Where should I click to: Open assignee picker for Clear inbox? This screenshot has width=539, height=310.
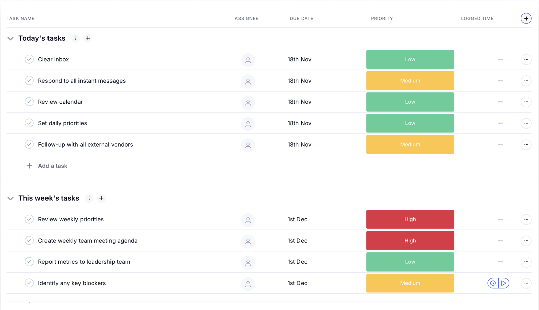pos(248,60)
